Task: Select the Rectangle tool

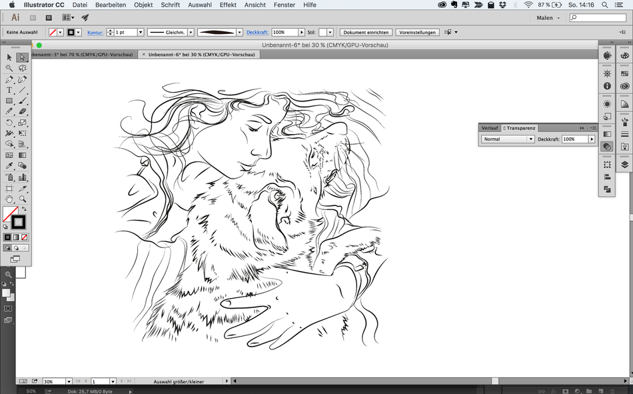Action: pyautogui.click(x=9, y=101)
